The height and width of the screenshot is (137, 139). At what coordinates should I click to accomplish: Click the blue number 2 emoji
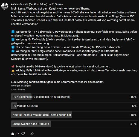[x=13, y=39]
